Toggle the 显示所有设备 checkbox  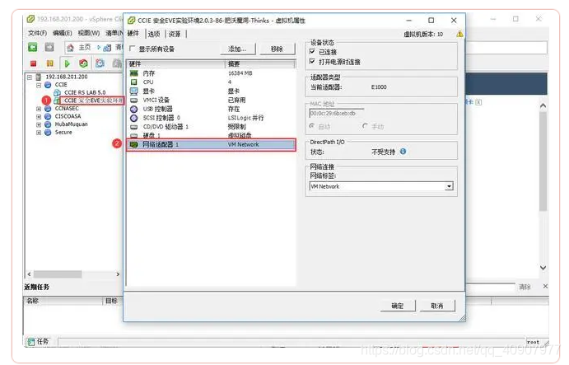133,49
